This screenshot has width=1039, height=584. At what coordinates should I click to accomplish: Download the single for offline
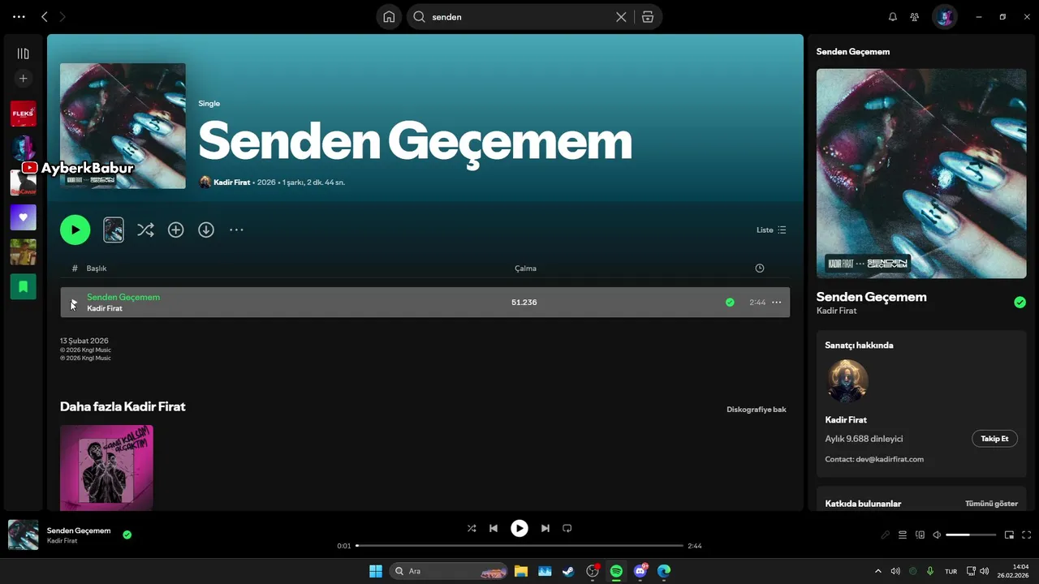206,230
